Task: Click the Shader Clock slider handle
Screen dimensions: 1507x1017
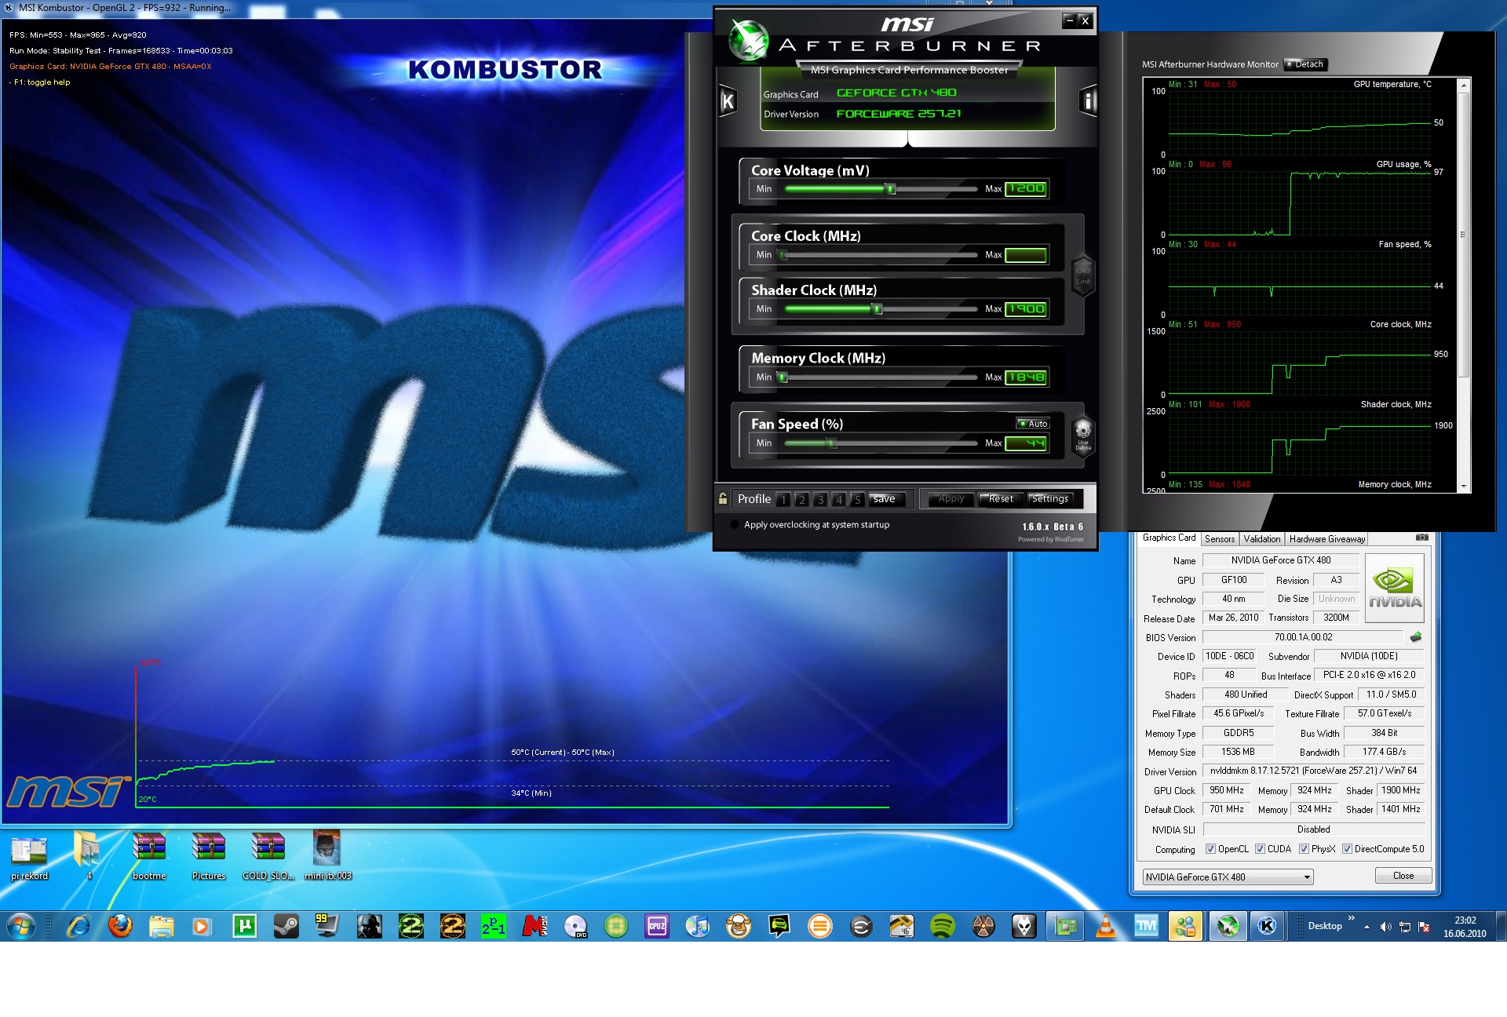Action: click(878, 309)
